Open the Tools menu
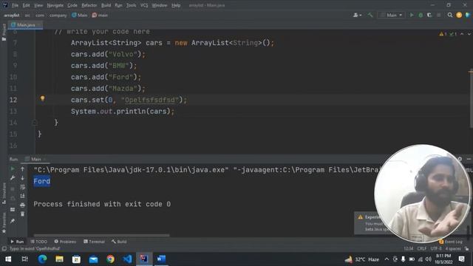The image size is (473, 266). (x=132, y=5)
